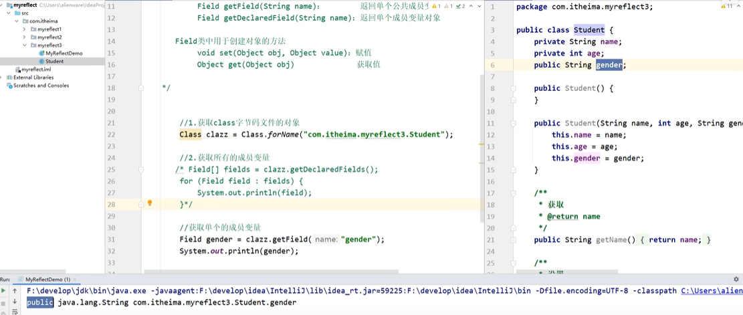
Task: Click the selected gender field on line 6
Action: click(609, 65)
